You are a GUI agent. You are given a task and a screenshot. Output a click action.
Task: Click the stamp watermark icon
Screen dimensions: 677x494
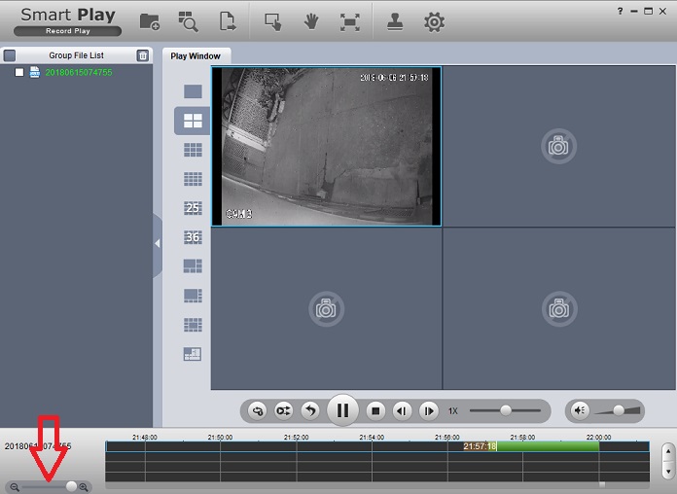tap(396, 21)
